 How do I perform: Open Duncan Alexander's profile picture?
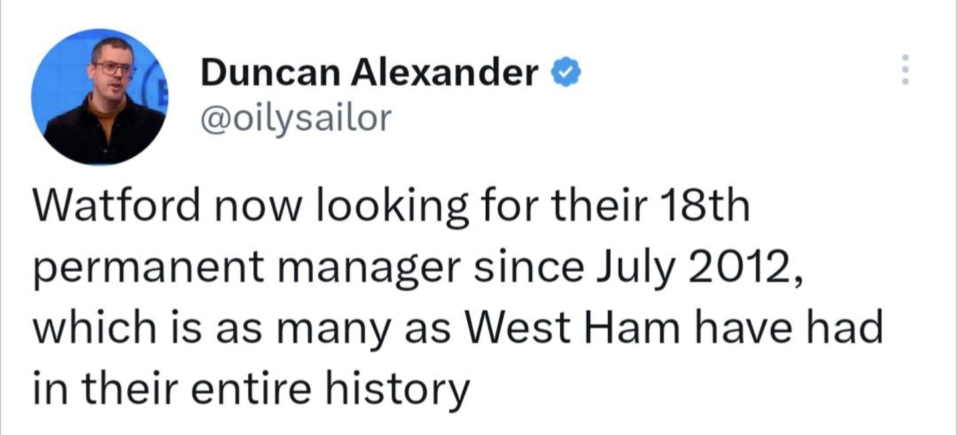point(99,96)
